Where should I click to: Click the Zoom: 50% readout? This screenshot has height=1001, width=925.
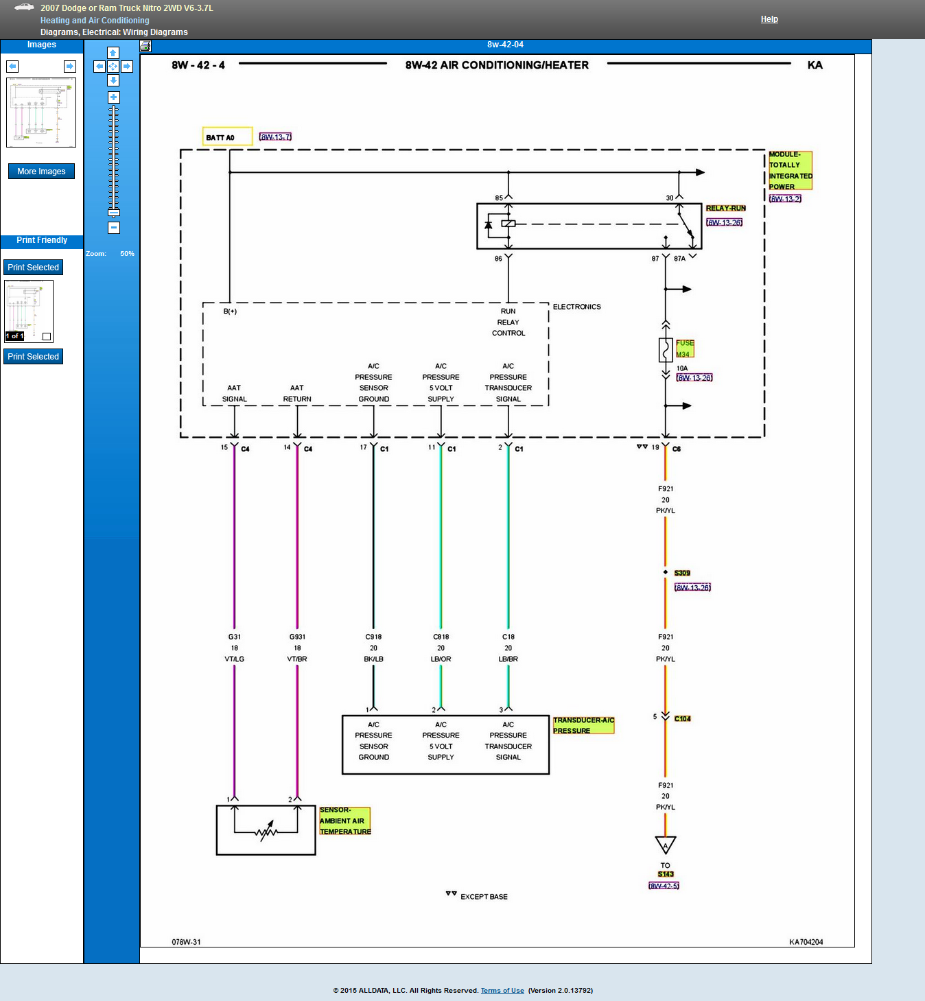tap(110, 254)
